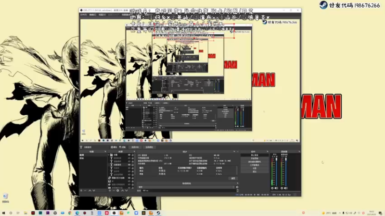Open File Explorer from the taskbar
The image size is (385, 216).
point(26,213)
